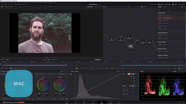186x104 pixels.
Task: Jump to the first frame
Action: click(44, 60)
